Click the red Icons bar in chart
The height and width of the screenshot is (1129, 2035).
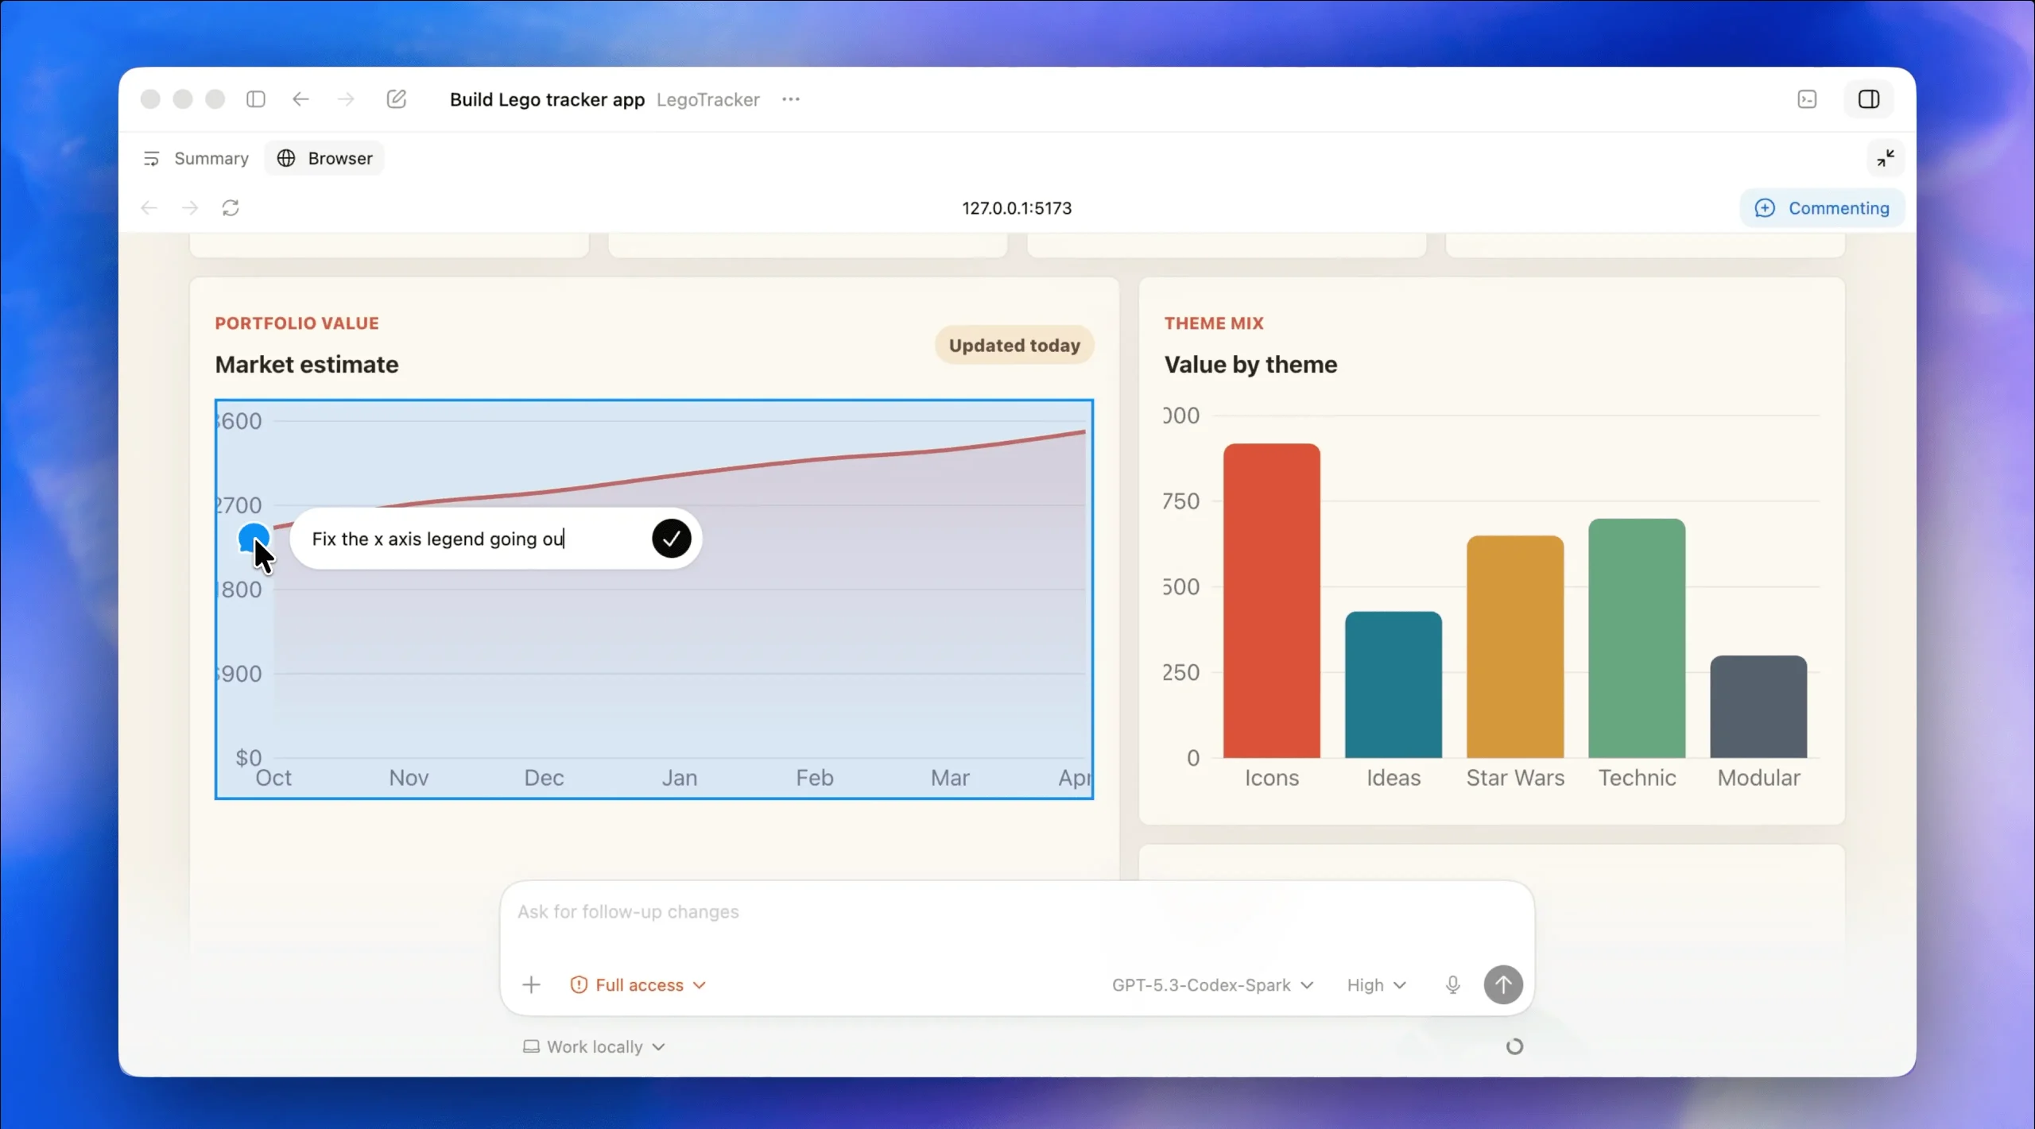click(1271, 600)
